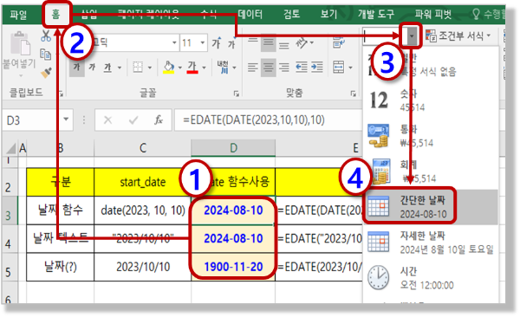Viewport: 520px width, 317px height.
Task: Open the font size 11 dropdown
Action: [x=202, y=42]
